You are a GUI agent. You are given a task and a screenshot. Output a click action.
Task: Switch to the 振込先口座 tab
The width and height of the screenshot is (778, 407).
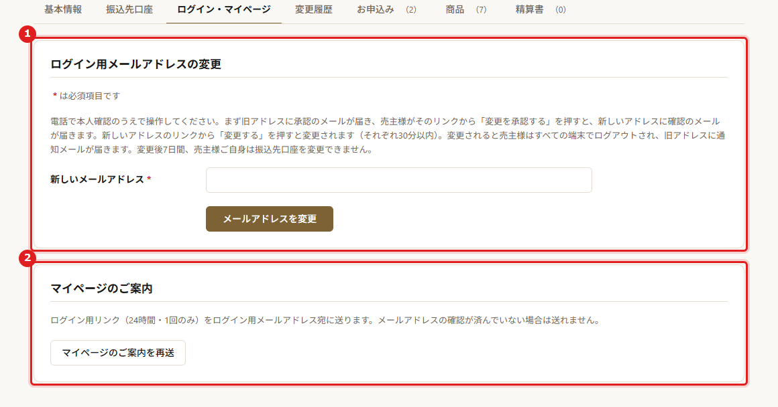click(x=129, y=10)
